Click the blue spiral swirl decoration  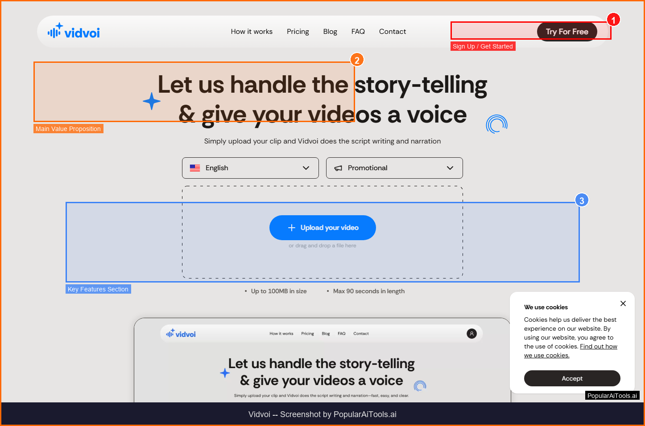tap(496, 124)
